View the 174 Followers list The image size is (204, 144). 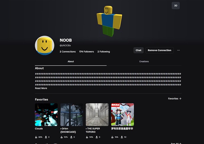coord(87,52)
